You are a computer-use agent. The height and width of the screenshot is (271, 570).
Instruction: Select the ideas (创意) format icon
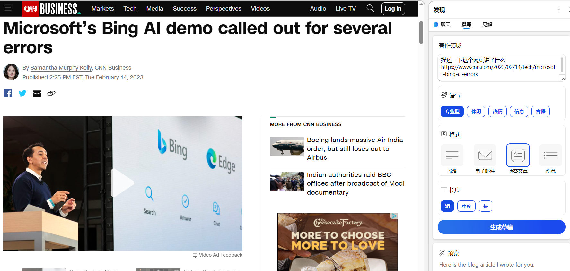[551, 155]
